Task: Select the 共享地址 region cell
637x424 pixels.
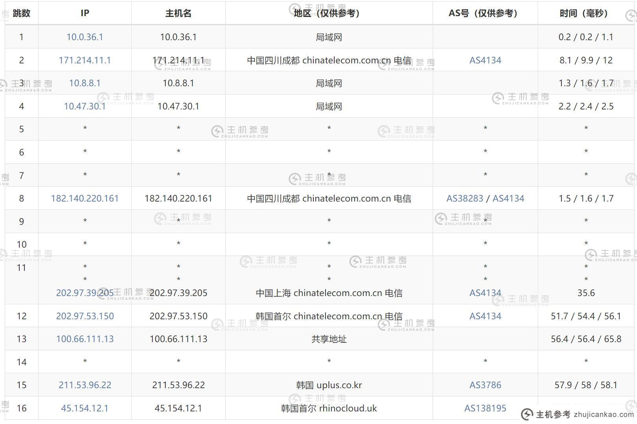Action: click(x=329, y=339)
